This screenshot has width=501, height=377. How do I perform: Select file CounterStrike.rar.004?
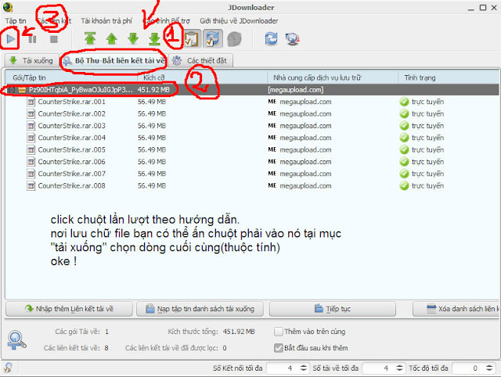(x=71, y=138)
